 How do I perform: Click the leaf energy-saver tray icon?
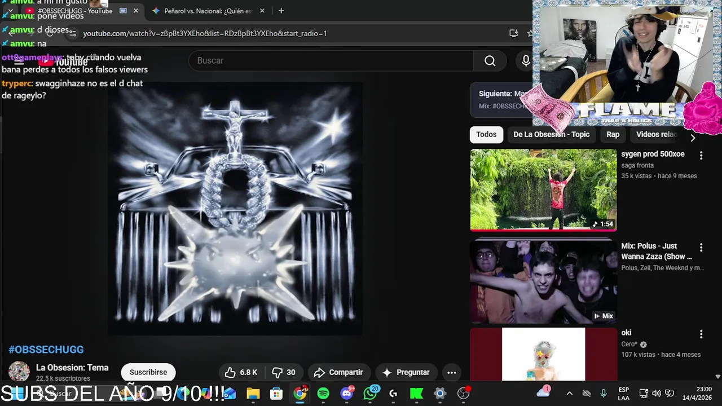[670, 394]
